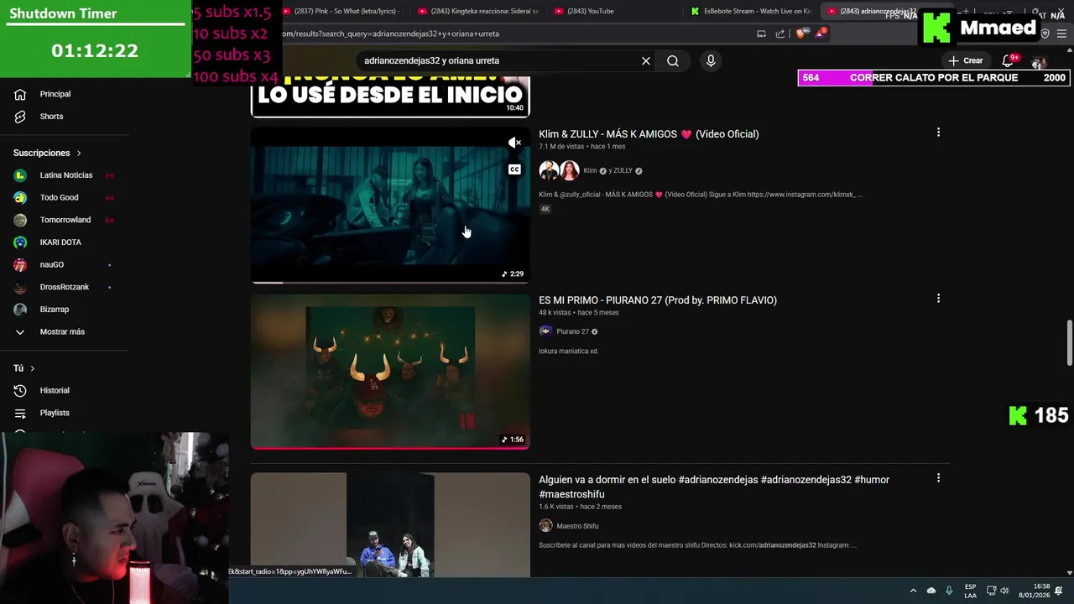Viewport: 1074px width, 604px height.
Task: Expand the Tú section chevron
Action: point(33,368)
